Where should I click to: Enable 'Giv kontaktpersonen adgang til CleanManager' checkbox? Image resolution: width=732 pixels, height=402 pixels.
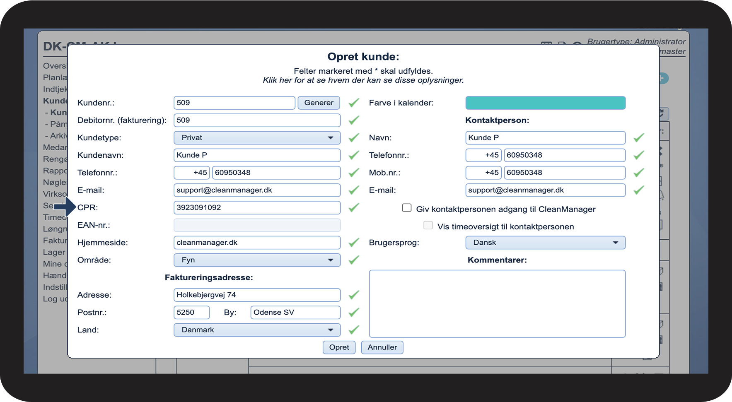click(407, 208)
